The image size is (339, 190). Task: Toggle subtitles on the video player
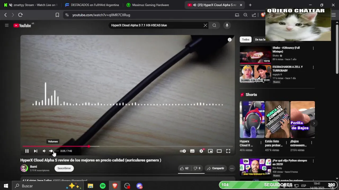click(192, 151)
